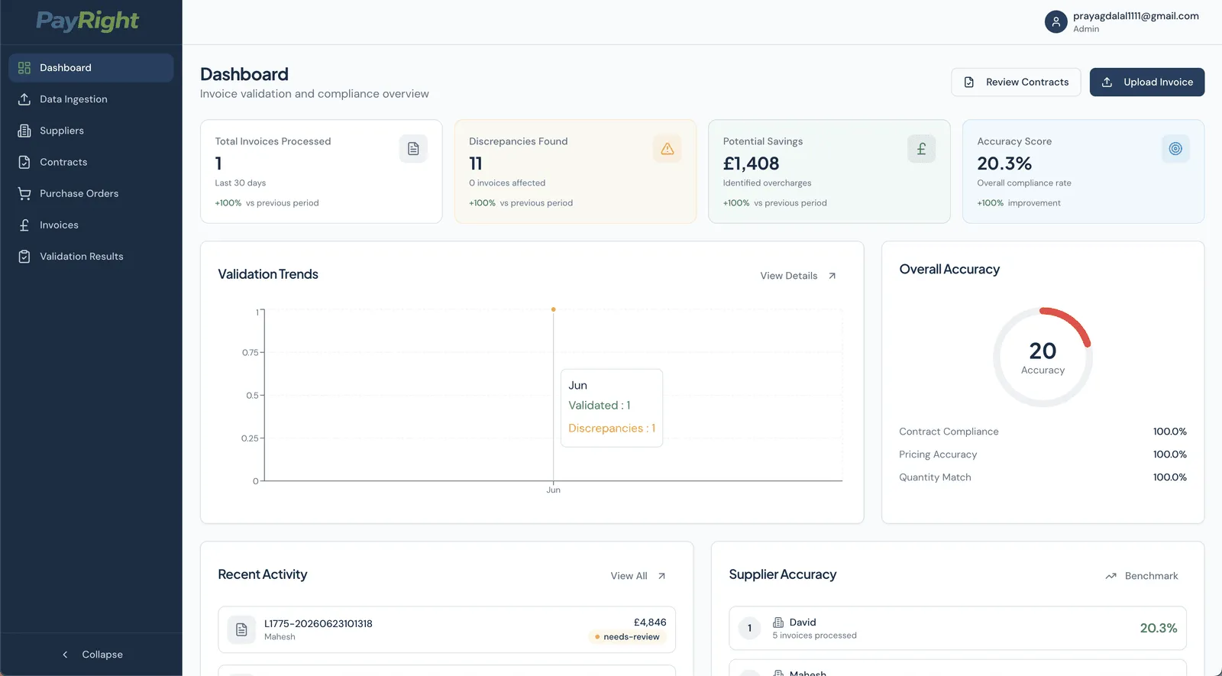Click Upload Invoice button

(x=1147, y=82)
